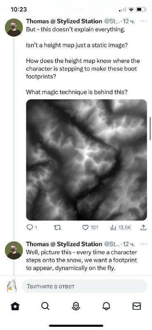
Task: Open the Spaces microphone tab
Action: click(76, 306)
